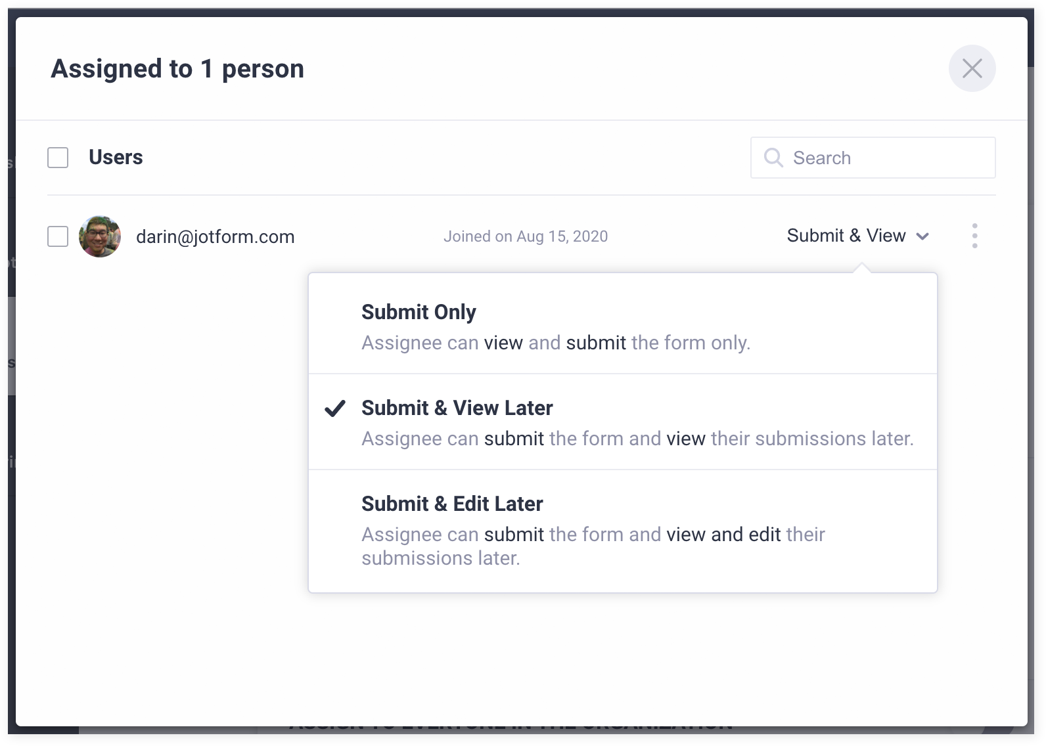Choose the Submit Only permission
This screenshot has height=746, width=1046.
419,312
